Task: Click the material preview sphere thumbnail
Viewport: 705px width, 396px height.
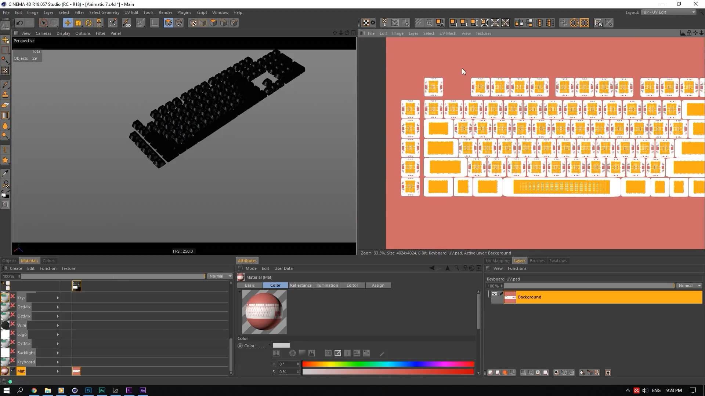Action: click(x=264, y=312)
